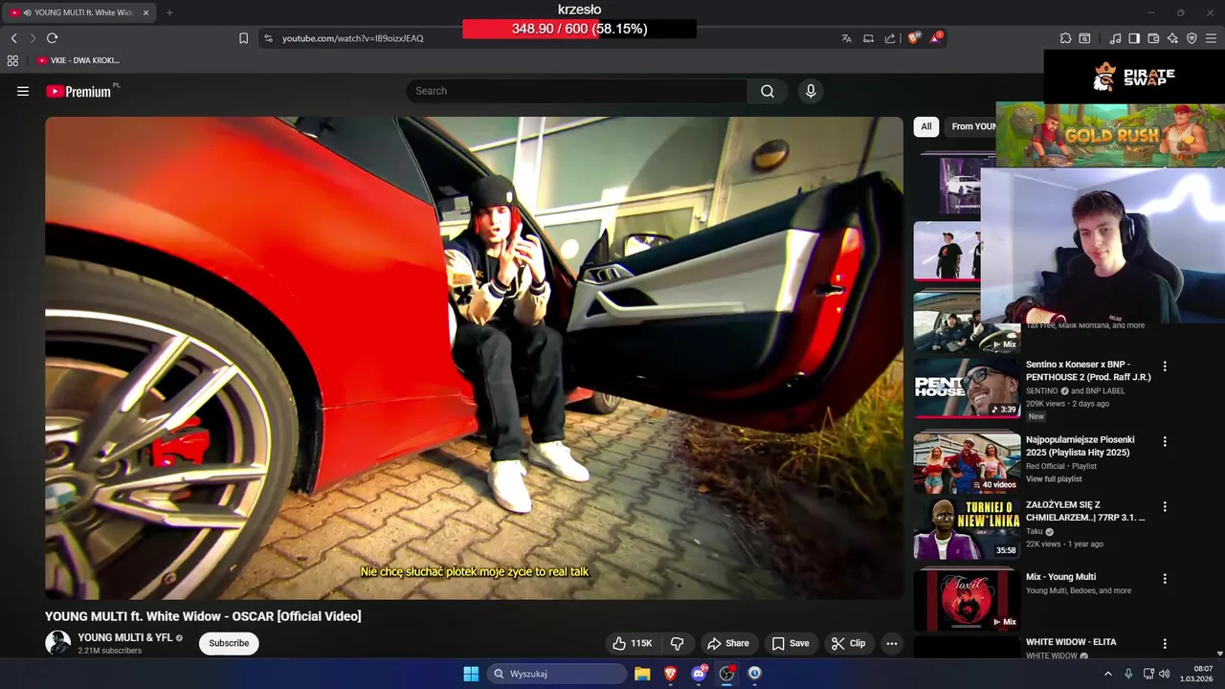Click the Wyszukaj taskbar search box

(557, 674)
